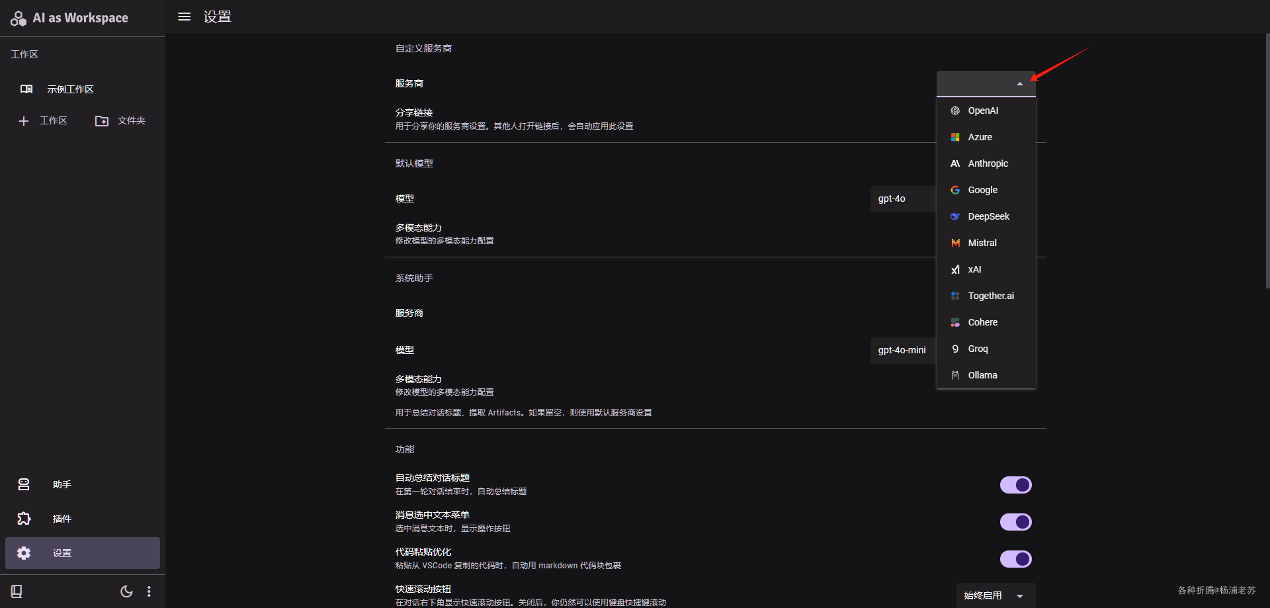Go to 助手 assistants page

pos(83,484)
